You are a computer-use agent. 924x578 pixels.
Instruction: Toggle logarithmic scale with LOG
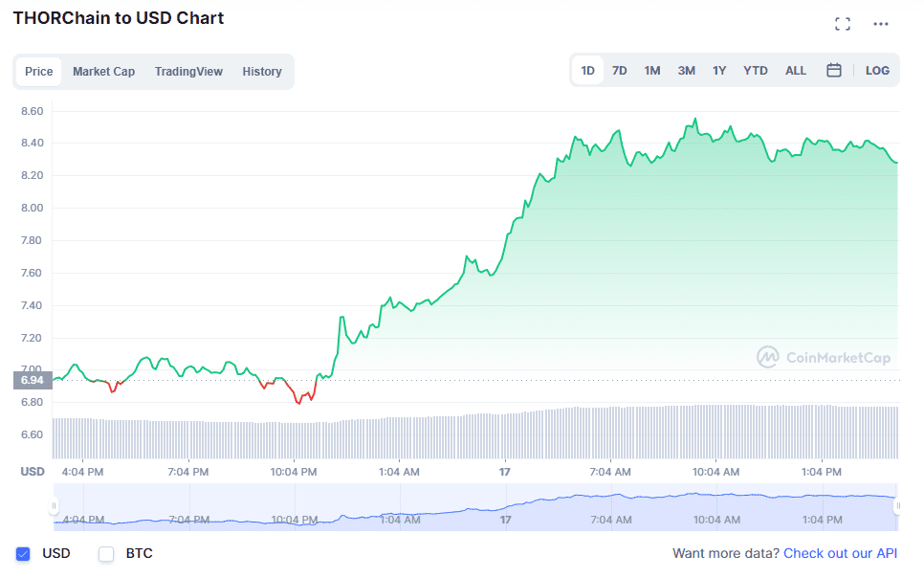[877, 70]
